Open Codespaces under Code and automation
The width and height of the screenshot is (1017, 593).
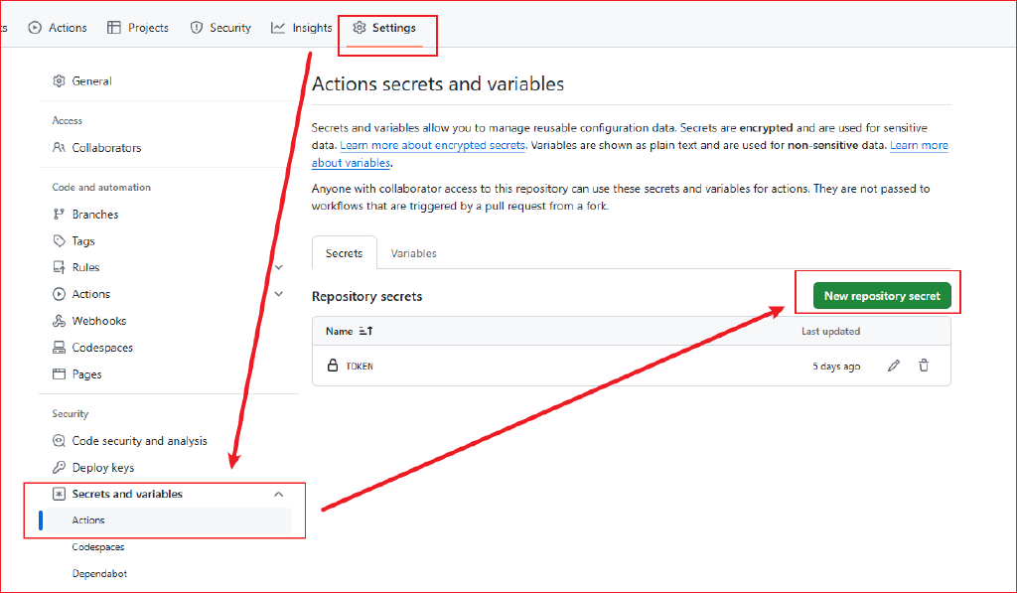101,348
